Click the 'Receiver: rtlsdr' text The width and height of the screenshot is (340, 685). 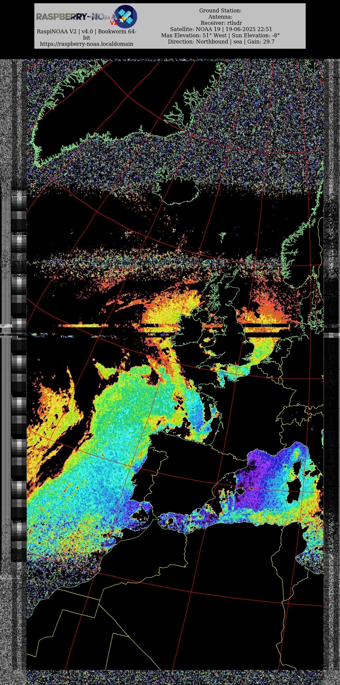221,23
